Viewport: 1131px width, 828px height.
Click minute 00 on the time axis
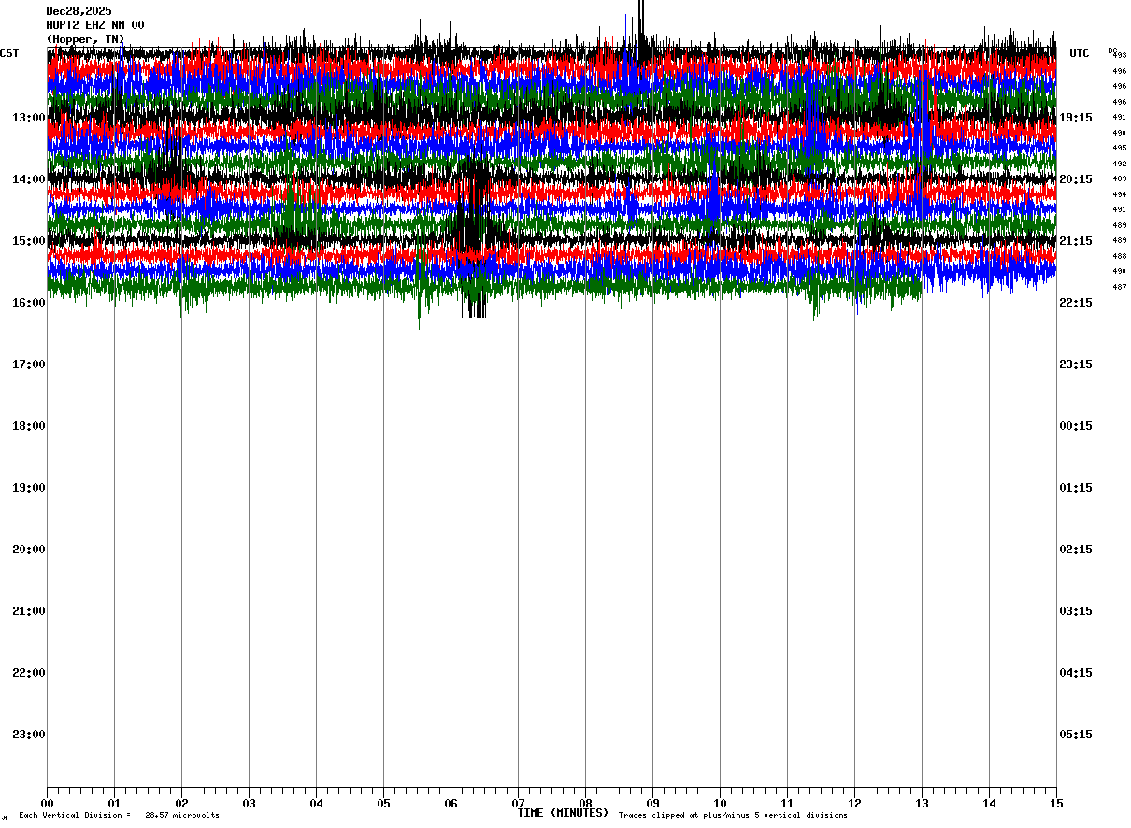tap(47, 803)
